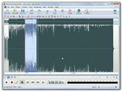Click the Sample Rate text in the status bar
The width and height of the screenshot is (122, 91).
[x=10, y=87]
